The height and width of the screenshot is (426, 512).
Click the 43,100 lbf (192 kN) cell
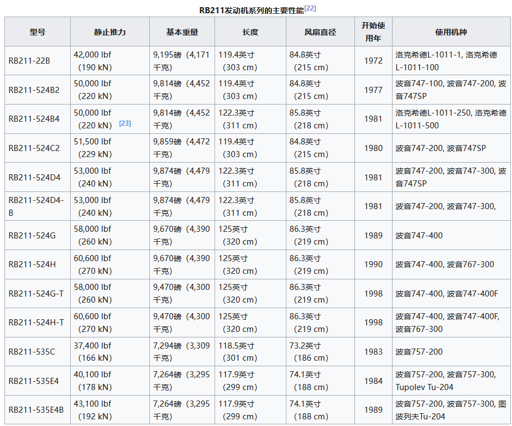tap(109, 409)
